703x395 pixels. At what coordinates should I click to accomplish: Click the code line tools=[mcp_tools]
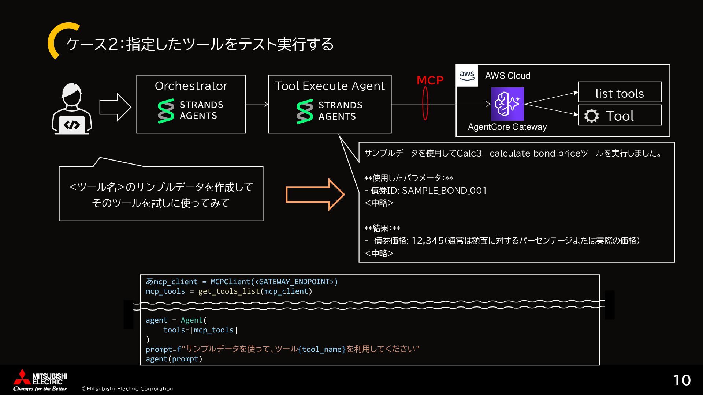tap(201, 330)
